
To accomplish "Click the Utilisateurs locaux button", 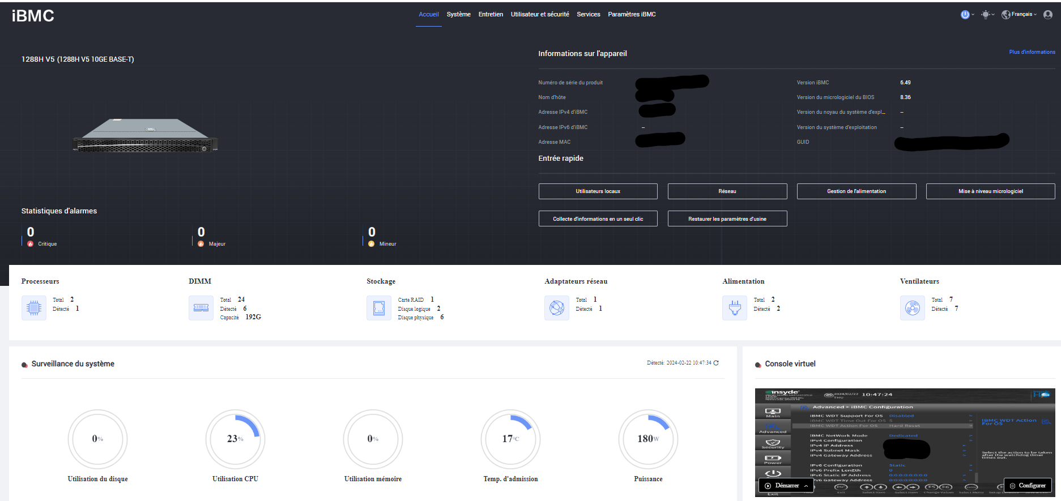I will click(x=598, y=191).
